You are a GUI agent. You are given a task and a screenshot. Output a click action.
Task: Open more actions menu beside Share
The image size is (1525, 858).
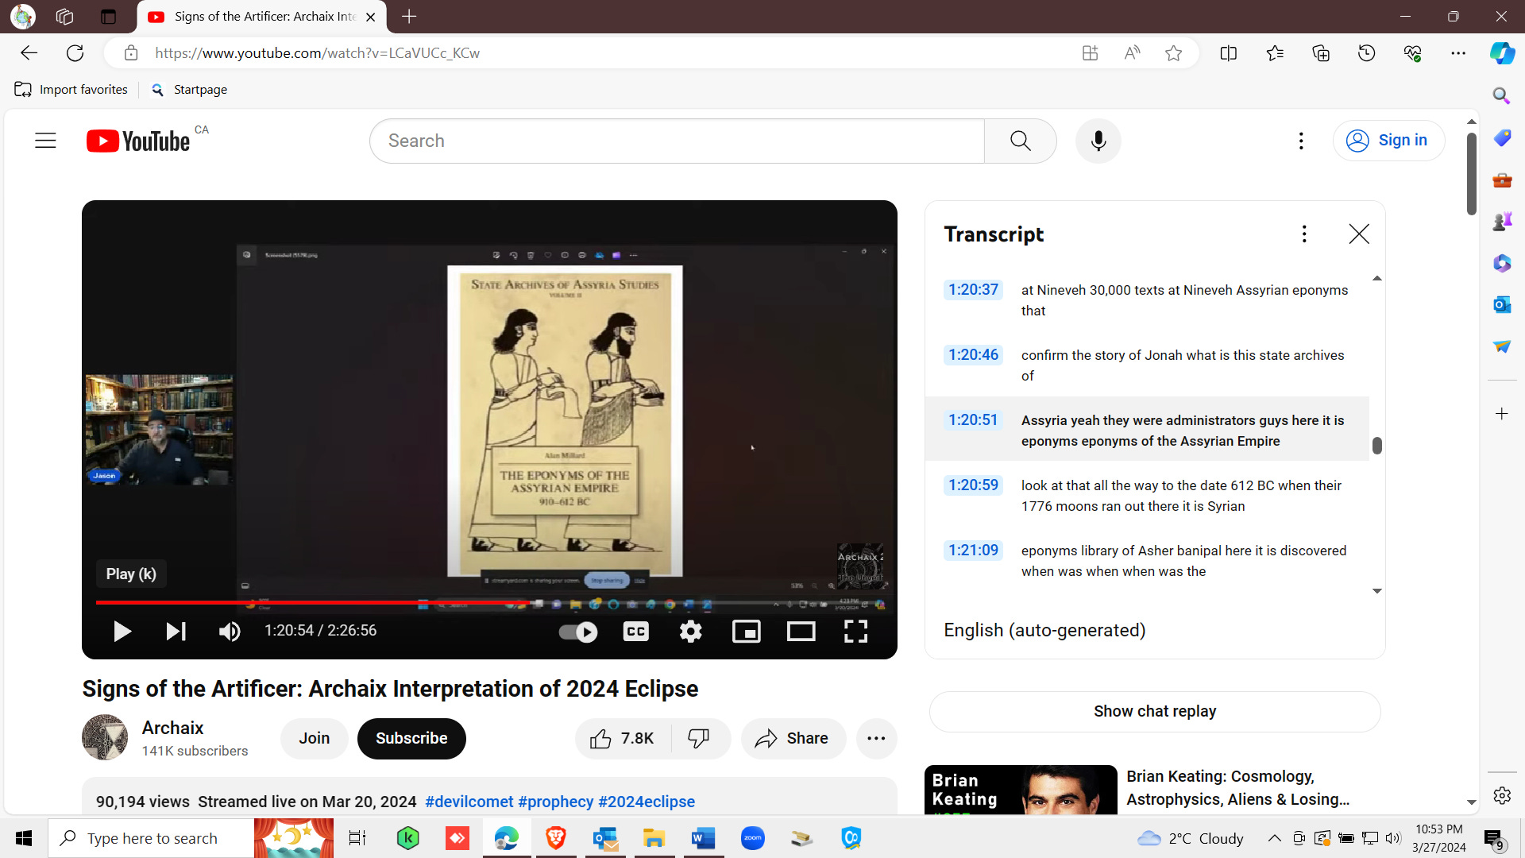pyautogui.click(x=876, y=738)
